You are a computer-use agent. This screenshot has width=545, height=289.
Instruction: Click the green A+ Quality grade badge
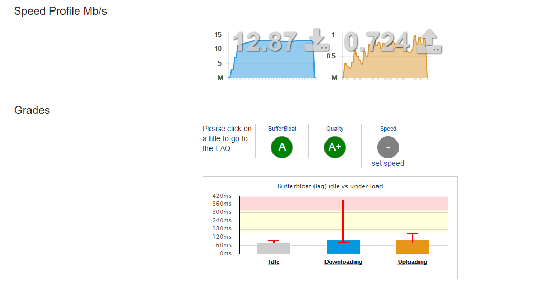(x=335, y=147)
